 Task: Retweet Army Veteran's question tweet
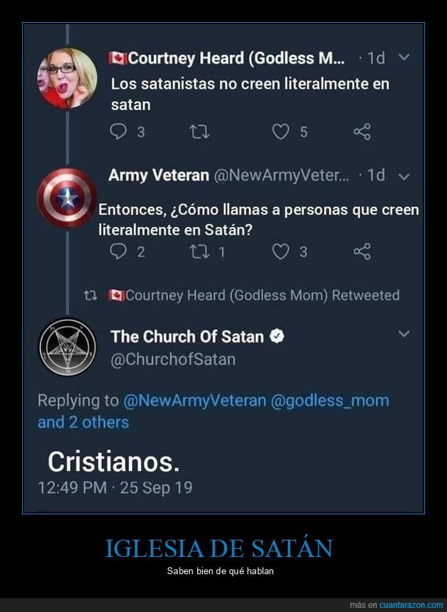pyautogui.click(x=199, y=252)
